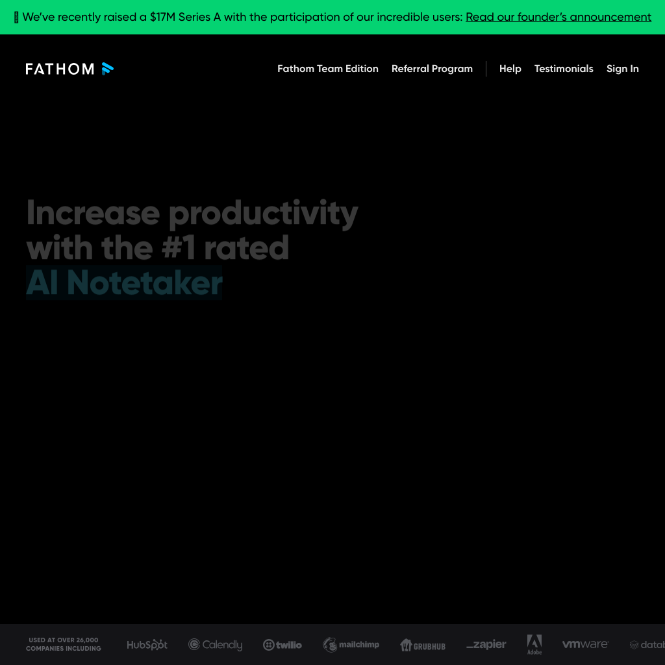Viewport: 665px width, 665px height.
Task: Click 'USED AT OVER 26,000 COMPANIES INCLUDING' text
Action: click(64, 644)
